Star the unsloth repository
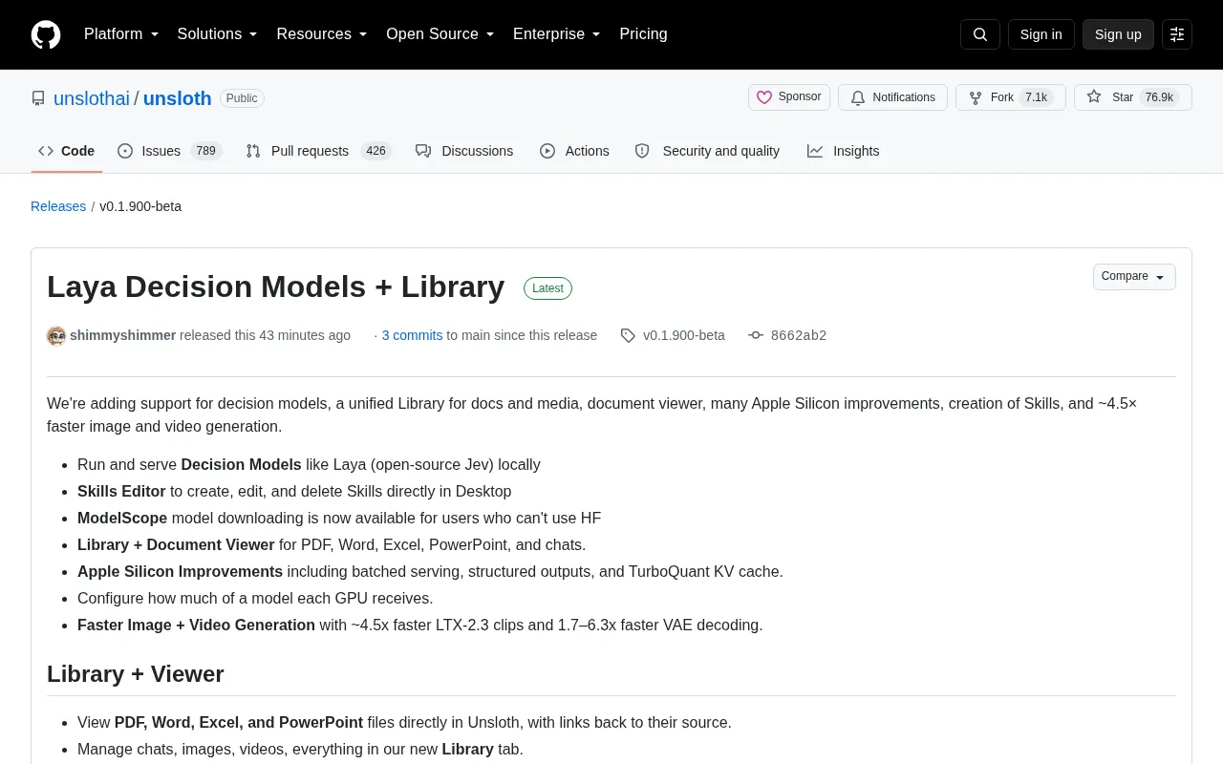1223x764 pixels. [x=1133, y=97]
